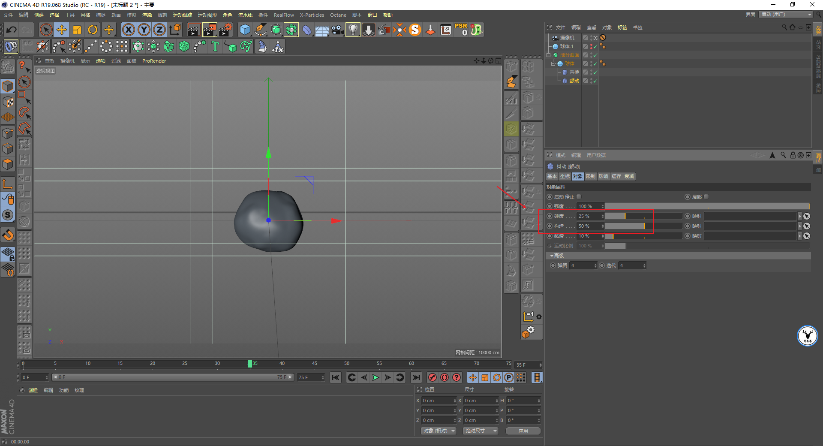Select the Live Selection tool

click(46, 30)
